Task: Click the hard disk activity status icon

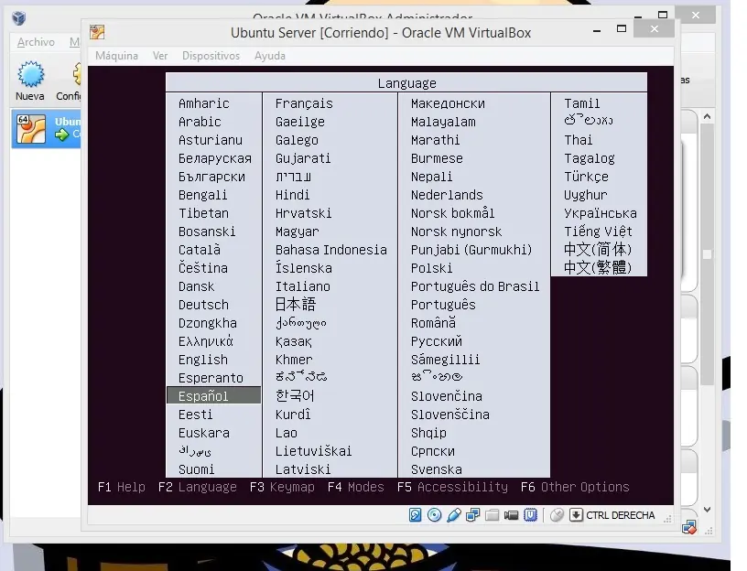Action: 415,515
